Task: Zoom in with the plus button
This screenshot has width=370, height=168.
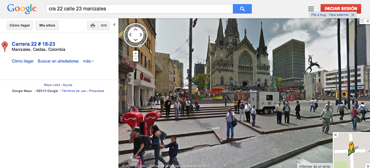Action: tap(136, 53)
